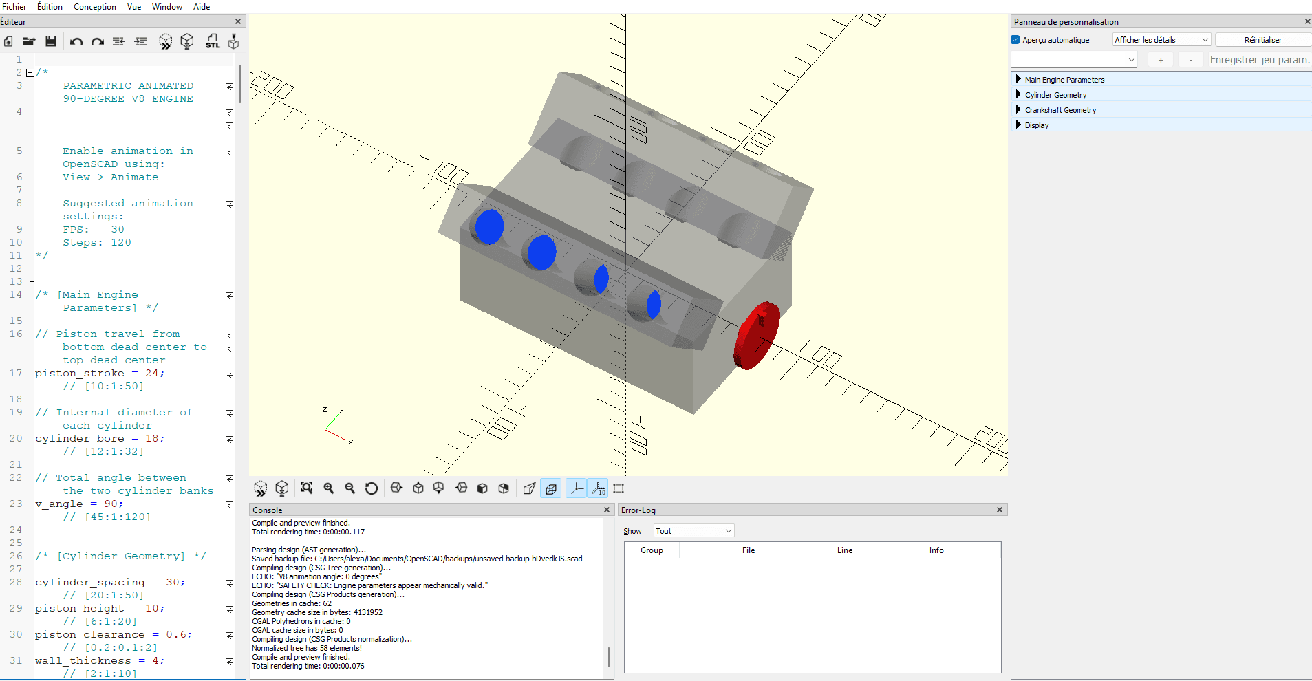
Task: Toggle the Show Axes button
Action: pyautogui.click(x=577, y=488)
